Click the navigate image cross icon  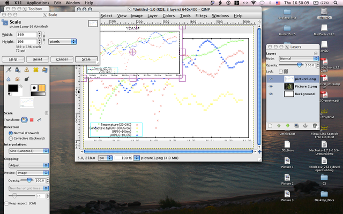(259, 151)
